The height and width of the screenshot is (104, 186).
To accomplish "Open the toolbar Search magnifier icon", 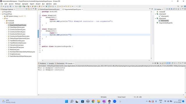I will click(x=178, y=6).
